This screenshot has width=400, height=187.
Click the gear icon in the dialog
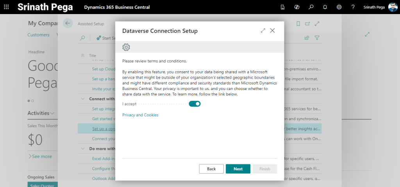click(x=126, y=47)
